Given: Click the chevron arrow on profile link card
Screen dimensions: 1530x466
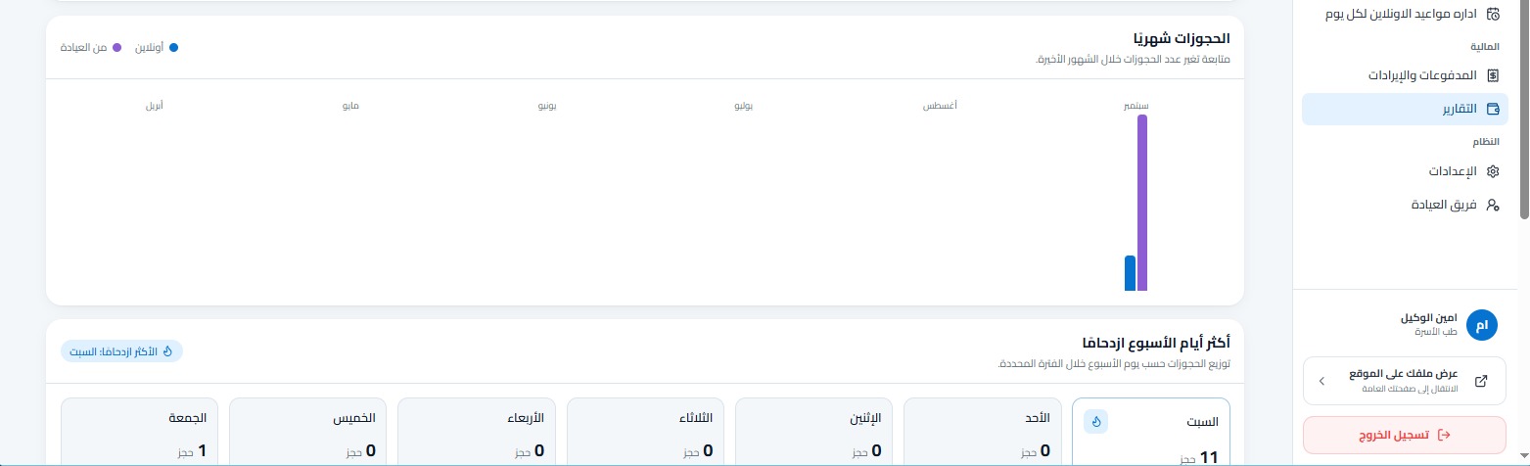Looking at the screenshot, I should (1321, 381).
